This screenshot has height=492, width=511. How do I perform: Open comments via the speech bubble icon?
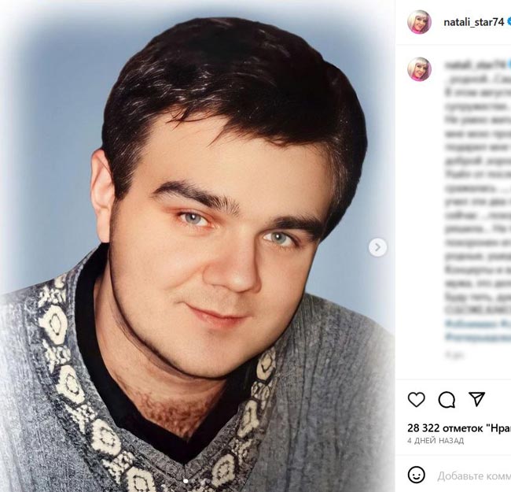point(447,400)
